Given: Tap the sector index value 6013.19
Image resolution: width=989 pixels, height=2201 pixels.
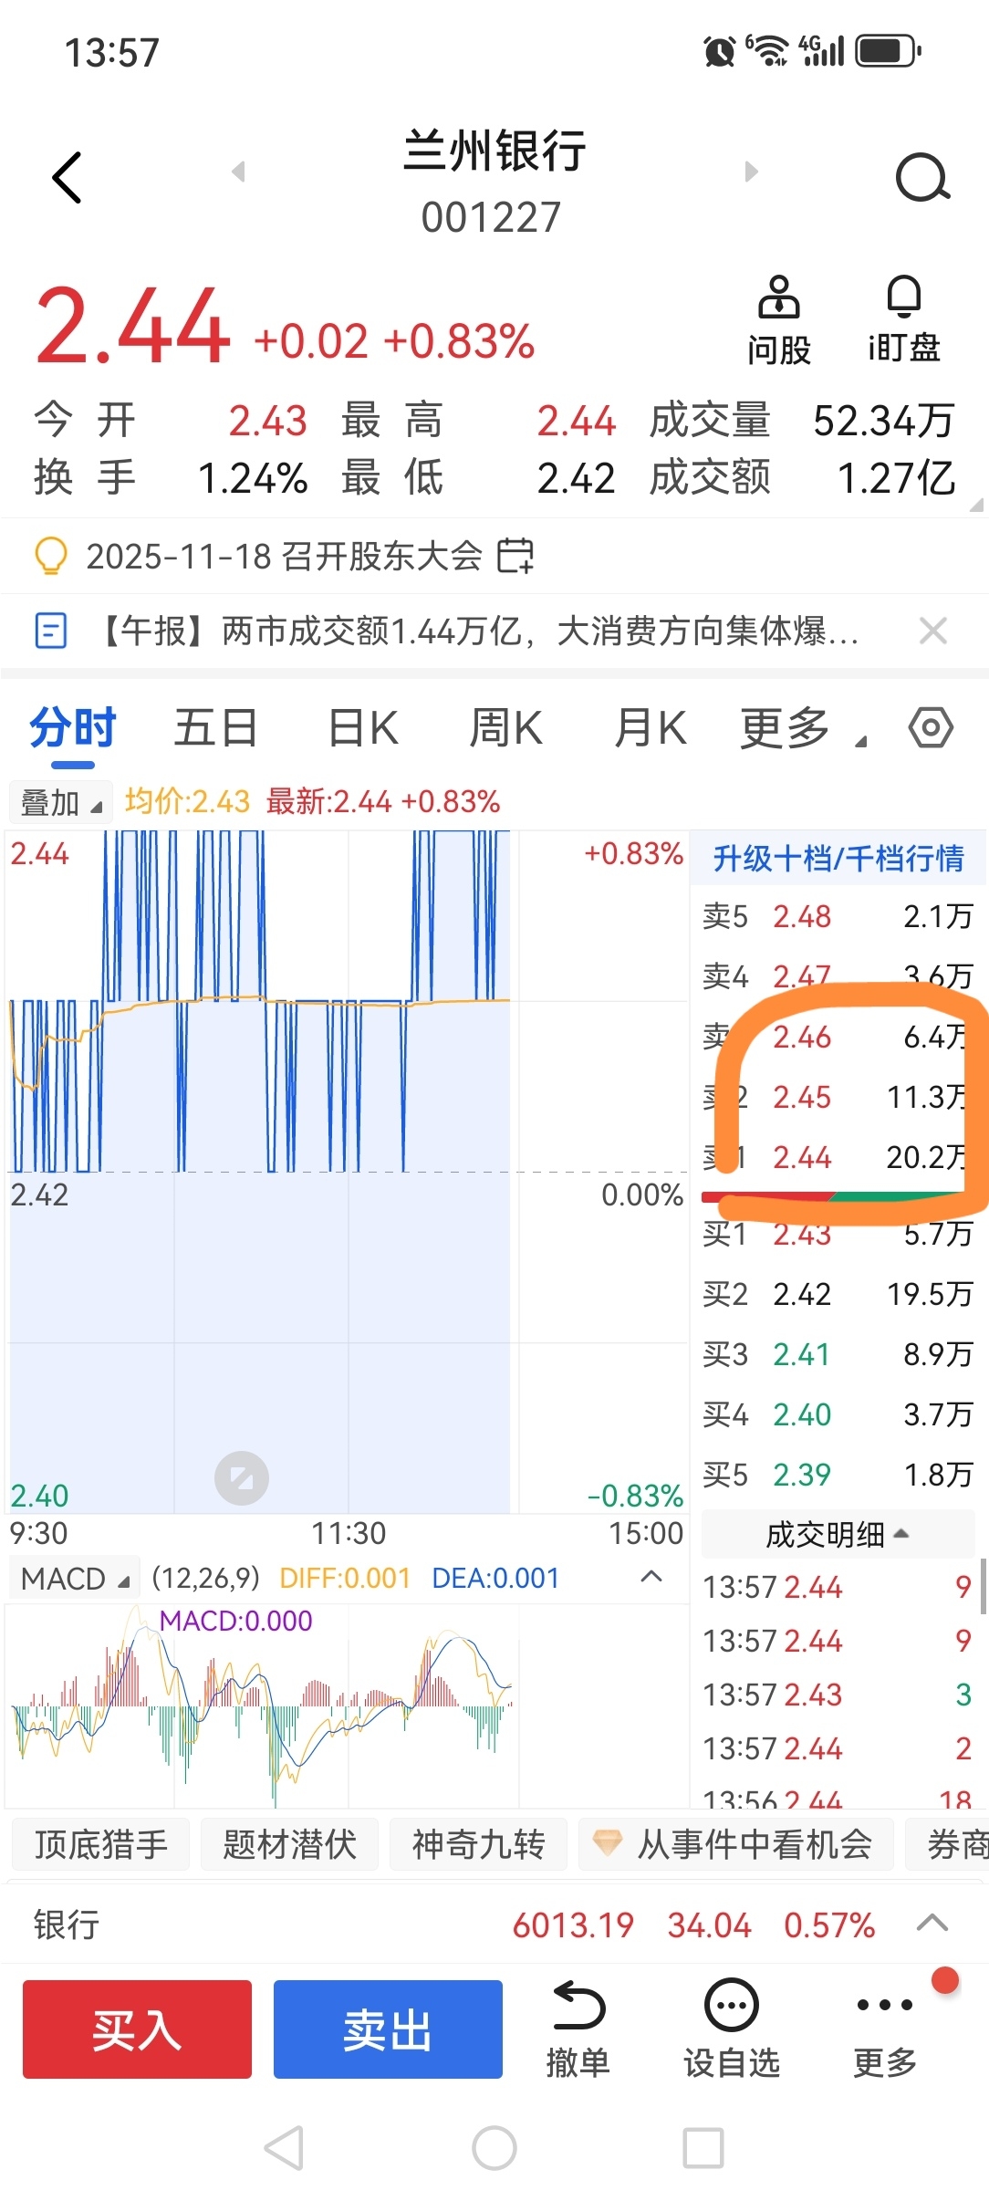Looking at the screenshot, I should (573, 1925).
